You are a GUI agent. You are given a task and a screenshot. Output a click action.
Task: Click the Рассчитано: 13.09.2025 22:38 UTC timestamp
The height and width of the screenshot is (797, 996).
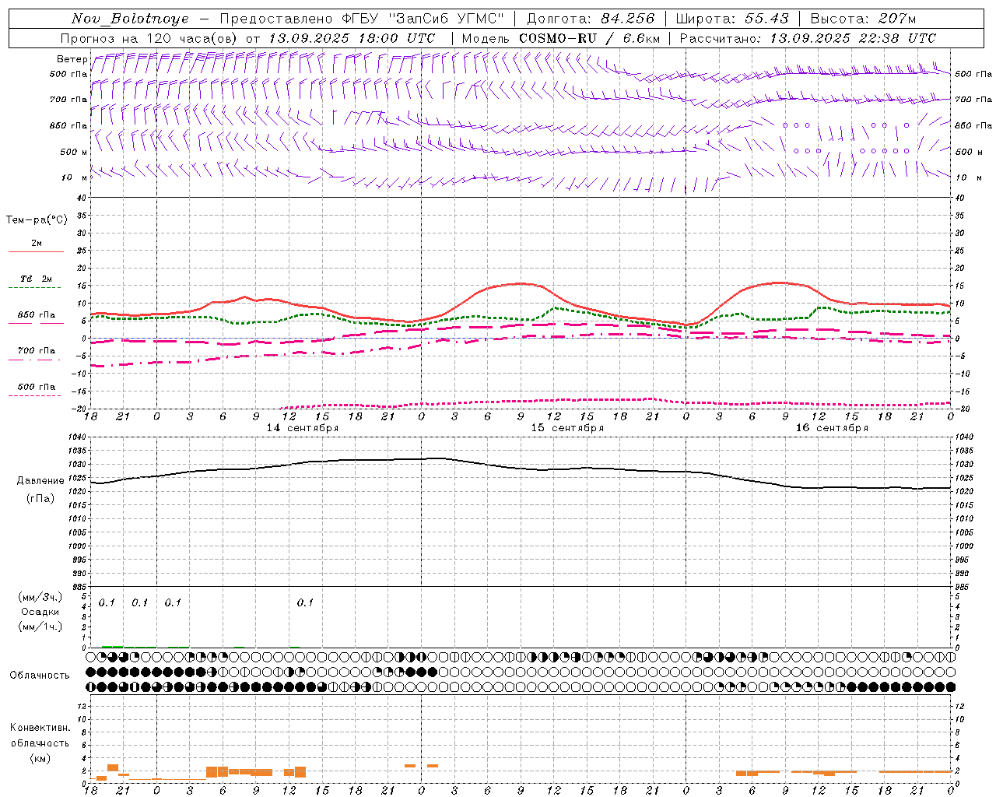tap(808, 38)
